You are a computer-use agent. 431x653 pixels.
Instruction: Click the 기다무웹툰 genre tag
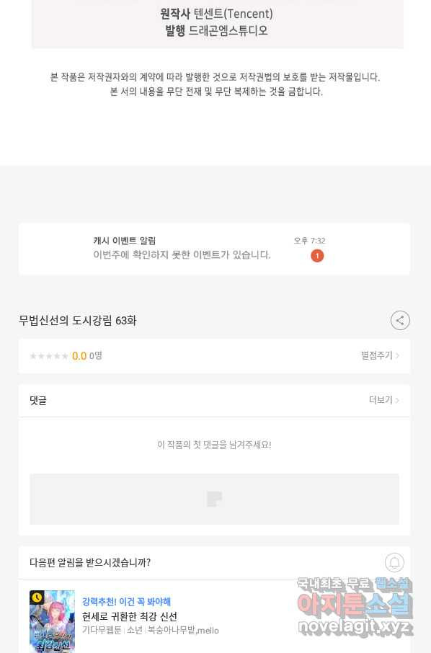point(102,630)
